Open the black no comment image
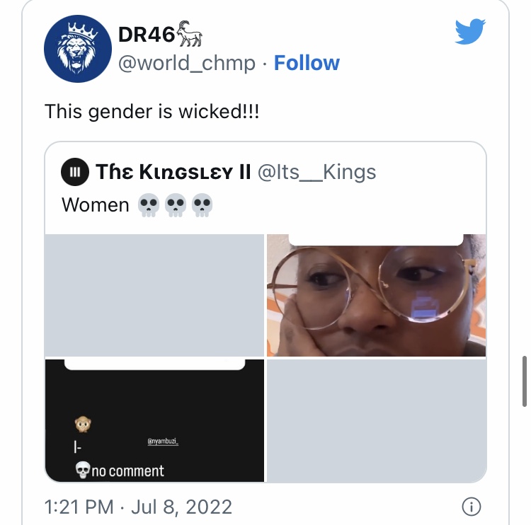The width and height of the screenshot is (531, 525). click(x=154, y=420)
